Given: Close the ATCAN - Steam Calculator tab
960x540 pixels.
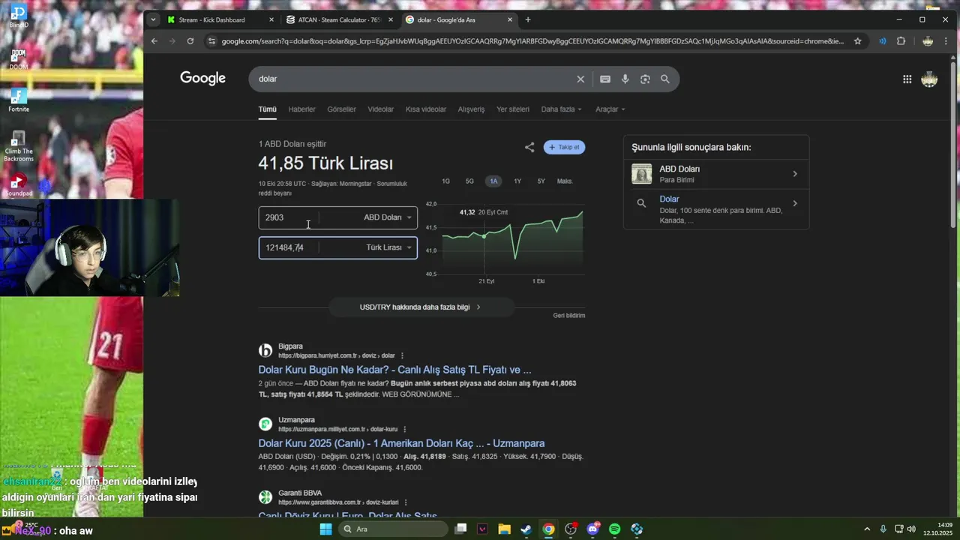Looking at the screenshot, I should pos(391,19).
